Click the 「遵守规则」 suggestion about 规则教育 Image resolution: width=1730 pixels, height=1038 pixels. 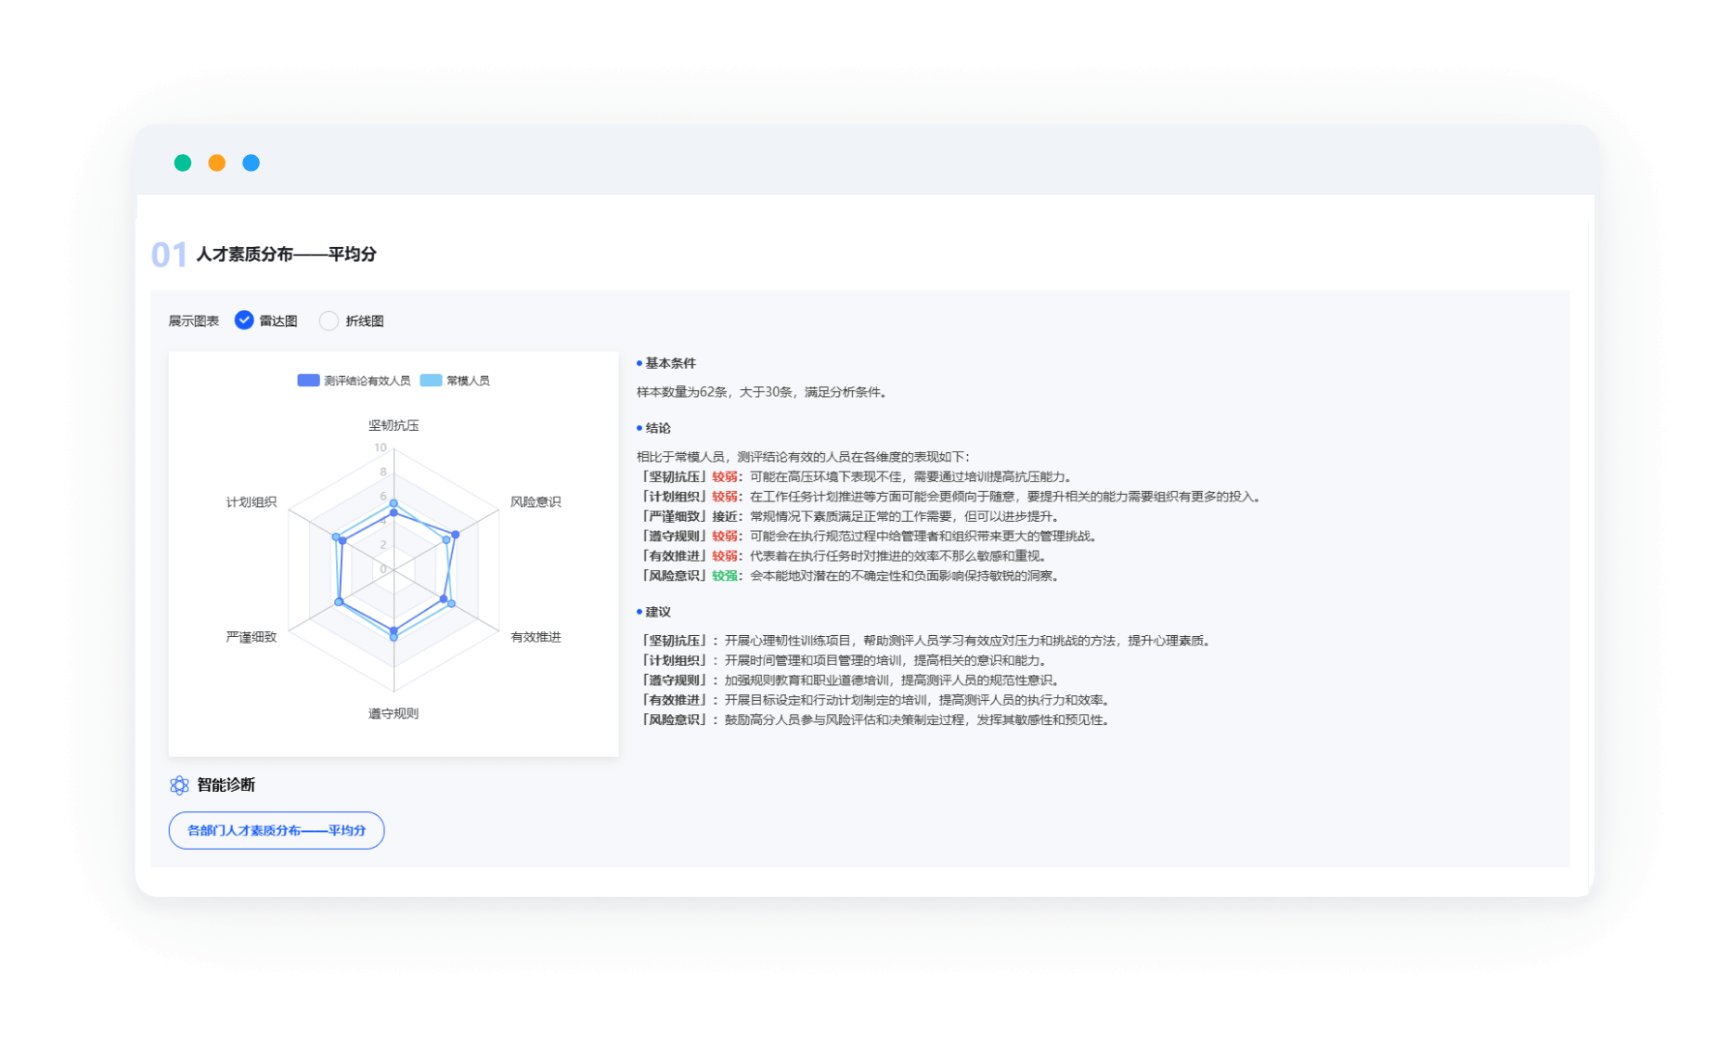pos(851,681)
